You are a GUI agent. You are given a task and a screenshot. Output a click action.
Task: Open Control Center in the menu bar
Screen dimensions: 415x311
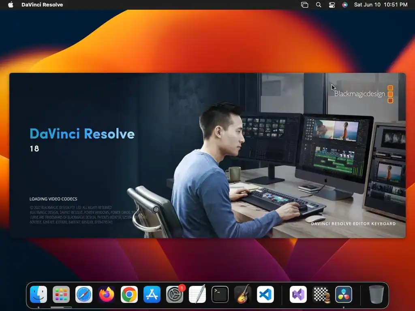click(x=332, y=5)
